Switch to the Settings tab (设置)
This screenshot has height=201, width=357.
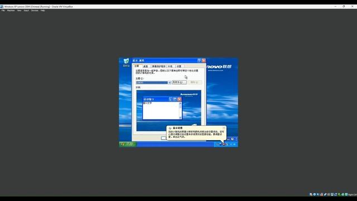coord(179,66)
